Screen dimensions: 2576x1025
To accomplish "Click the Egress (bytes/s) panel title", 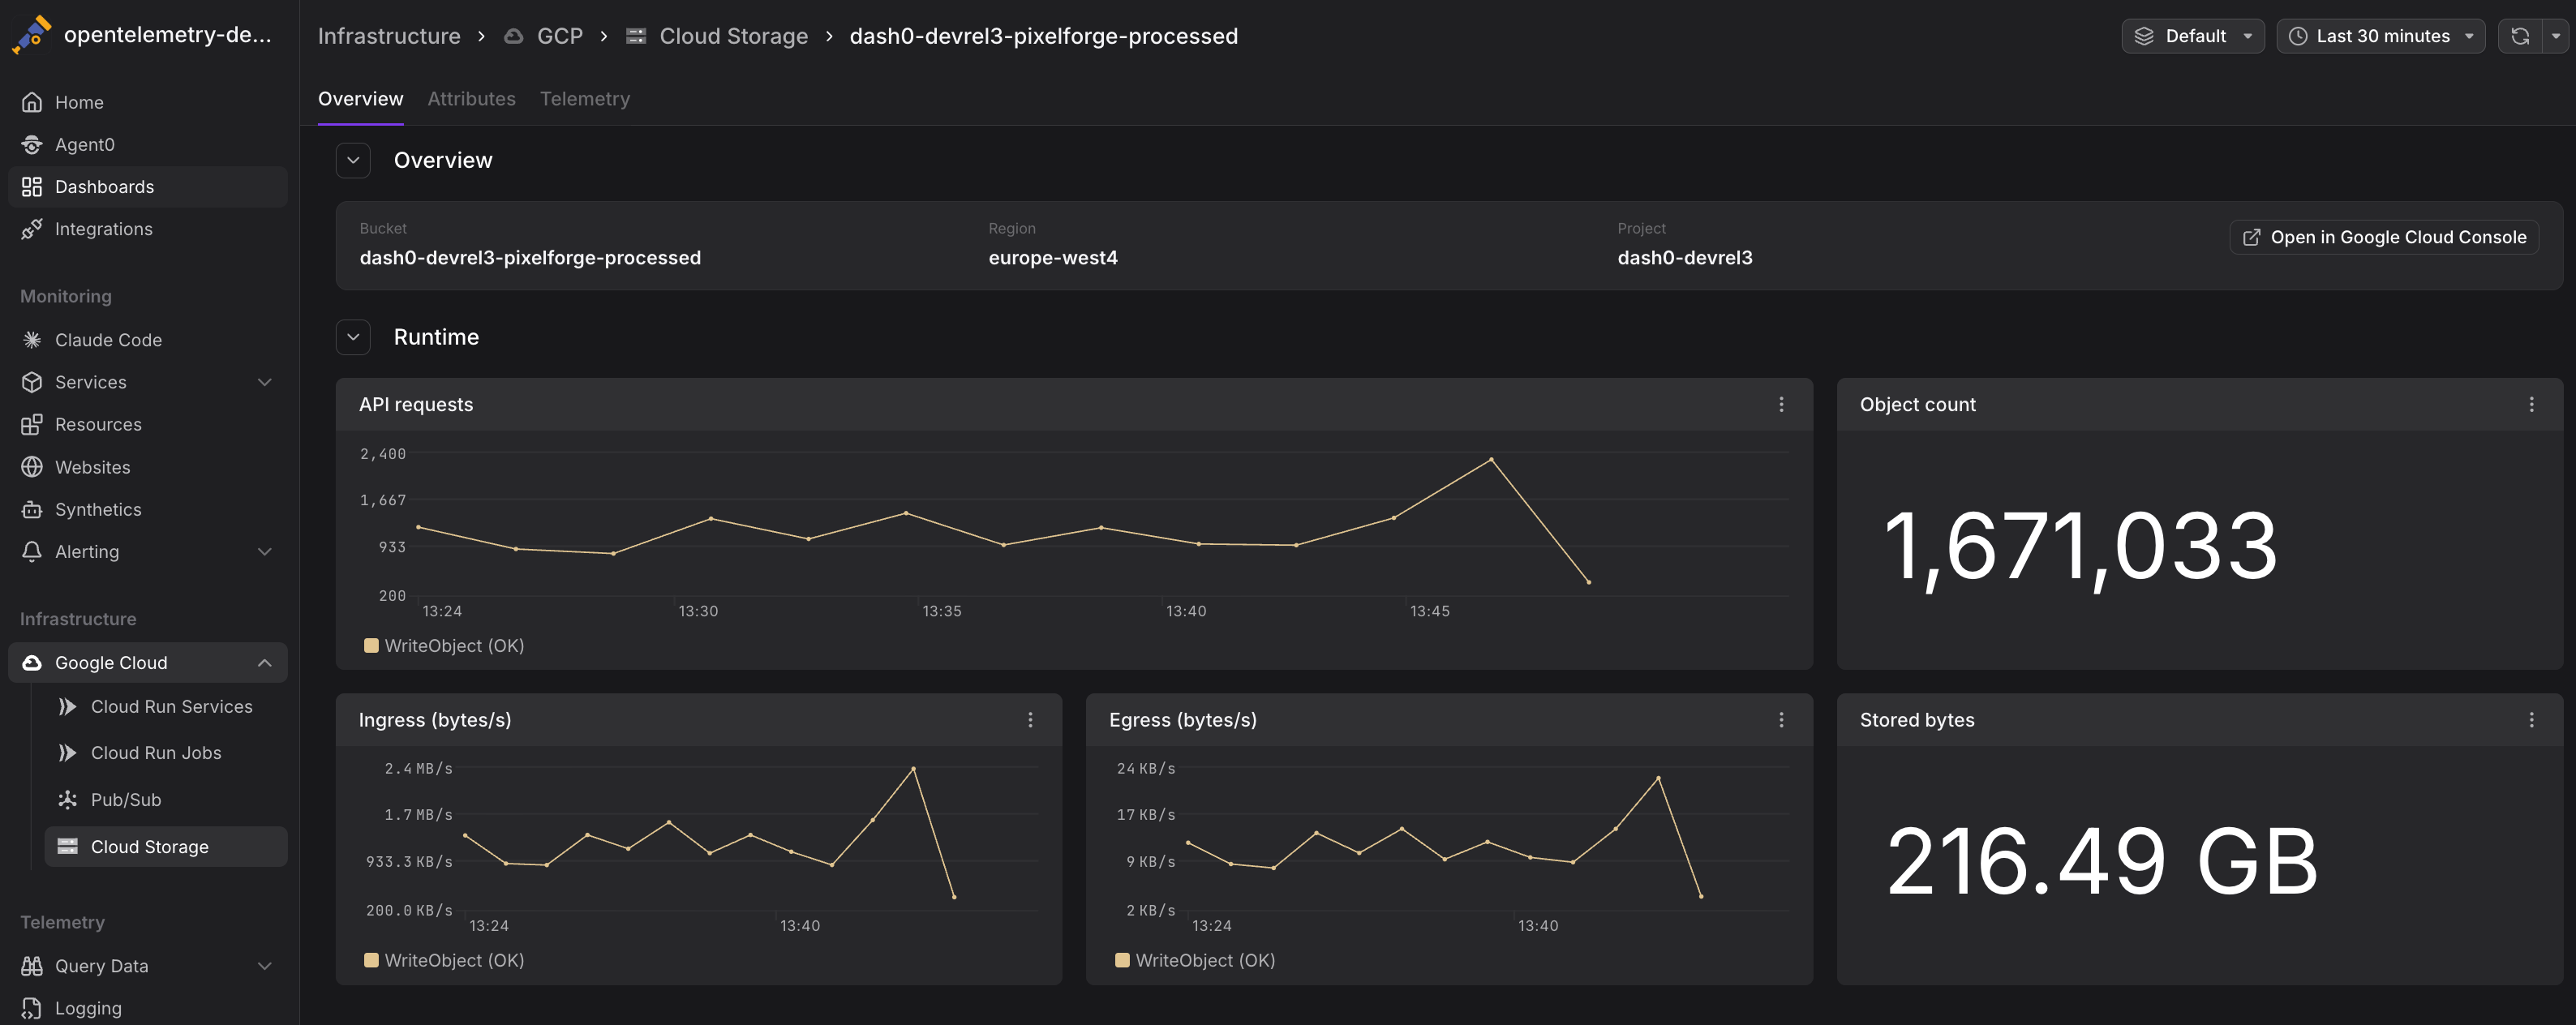I will (x=1183, y=720).
